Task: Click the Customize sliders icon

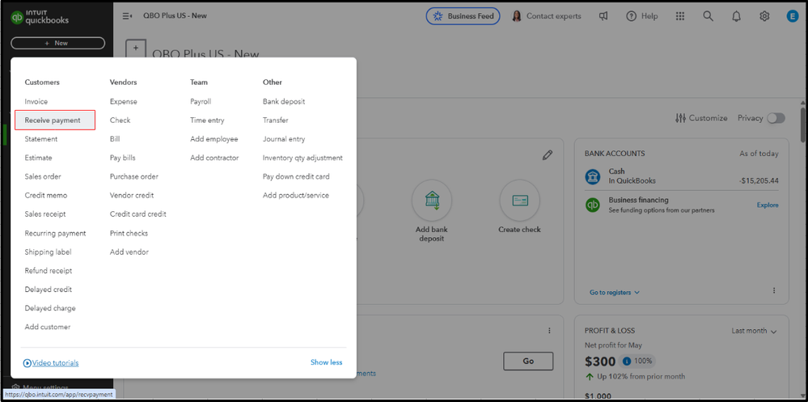Action: tap(681, 118)
